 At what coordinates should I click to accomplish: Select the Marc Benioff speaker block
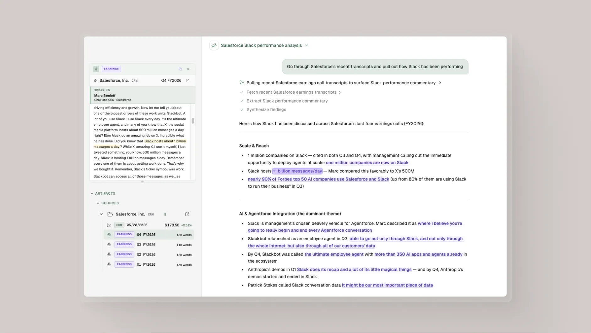click(x=143, y=95)
